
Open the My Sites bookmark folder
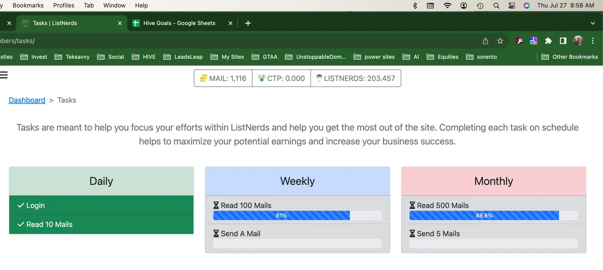pos(228,57)
